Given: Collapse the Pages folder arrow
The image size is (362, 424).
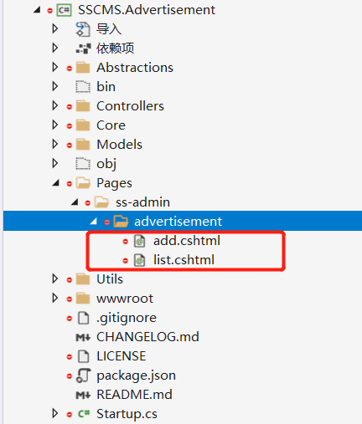Looking at the screenshot, I should (56, 183).
